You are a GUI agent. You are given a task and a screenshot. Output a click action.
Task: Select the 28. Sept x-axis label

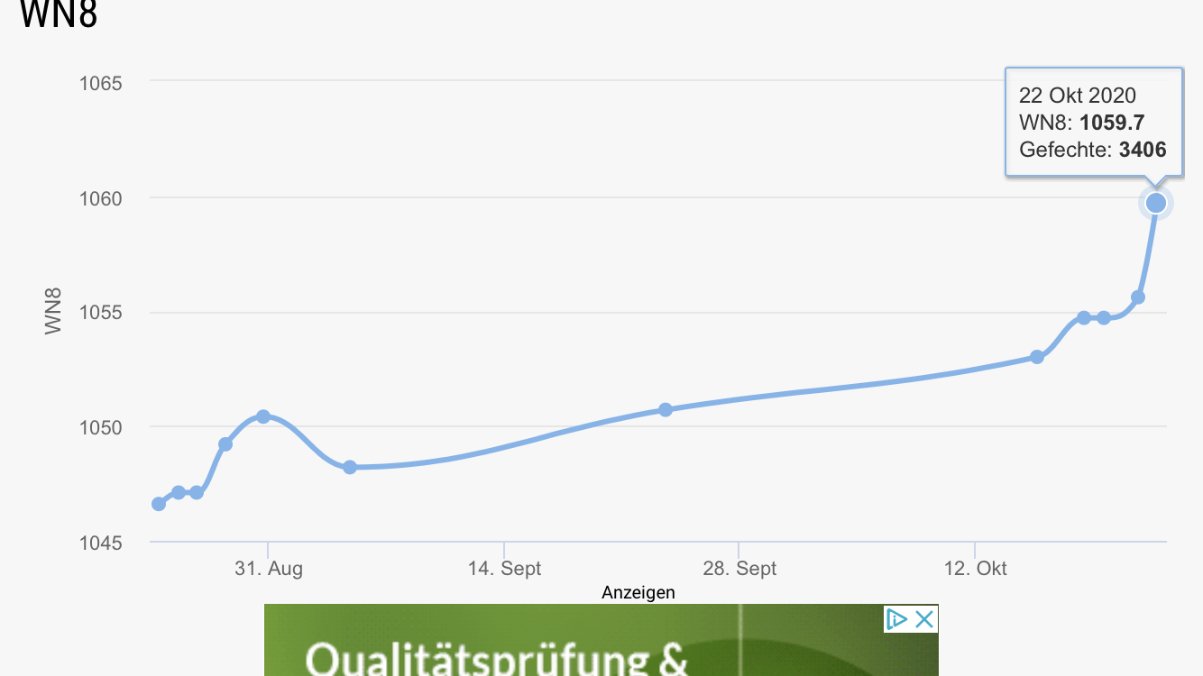click(739, 569)
